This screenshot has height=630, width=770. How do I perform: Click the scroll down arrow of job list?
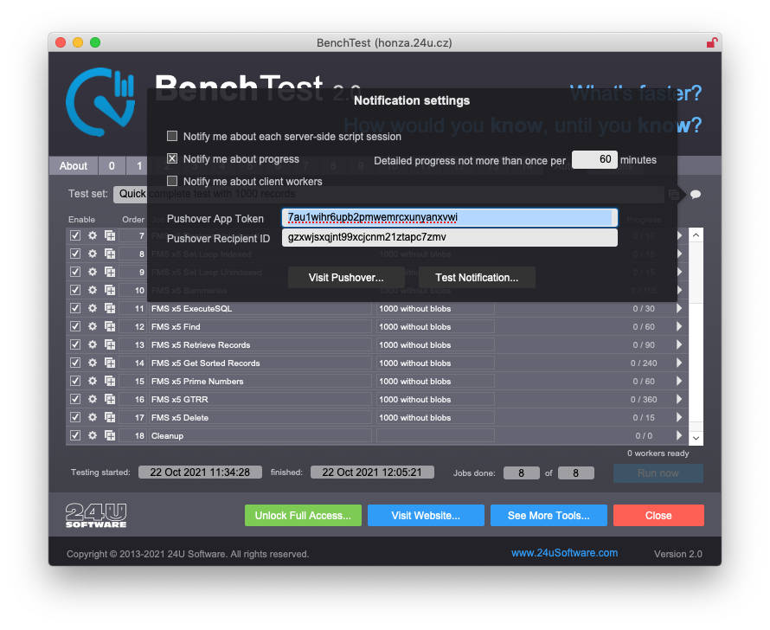pyautogui.click(x=696, y=438)
